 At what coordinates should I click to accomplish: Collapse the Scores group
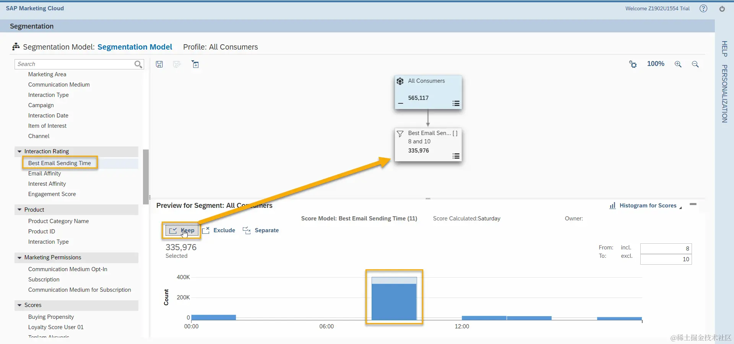(x=19, y=305)
